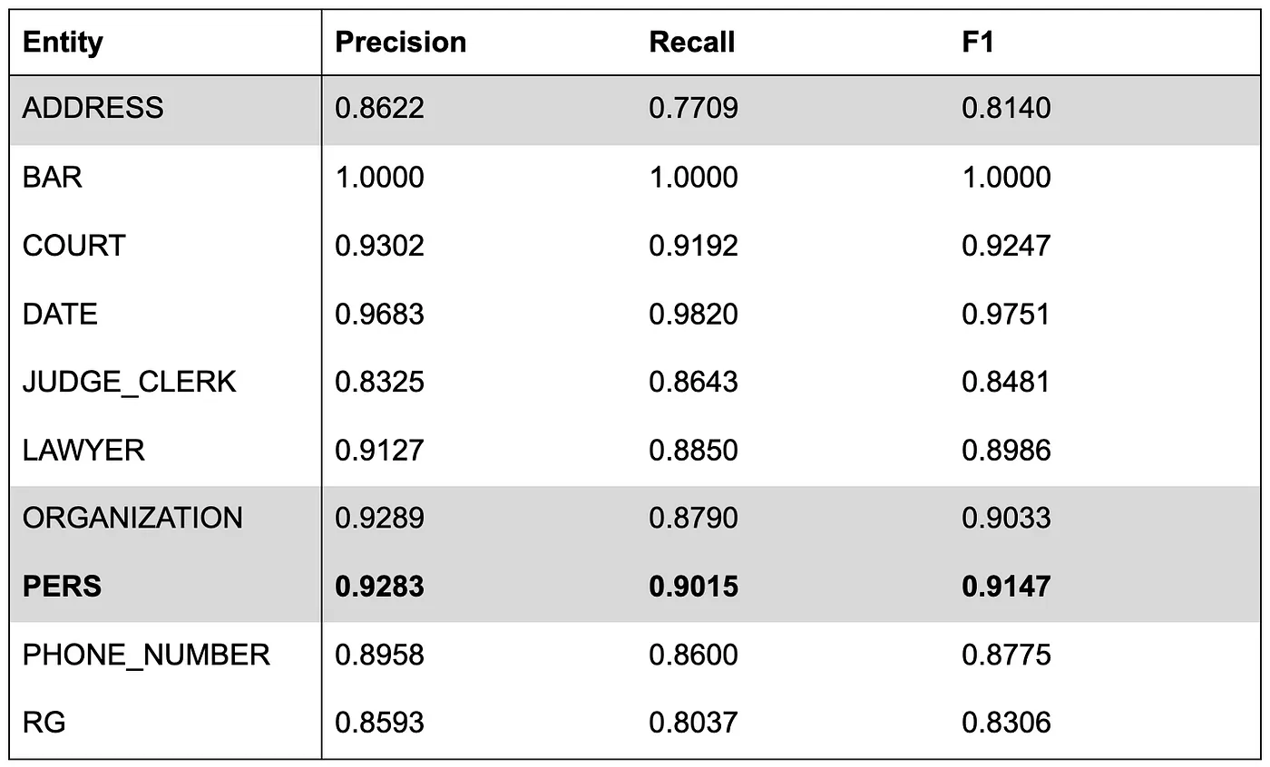
Task: Select the bold PERS entity label
Action: pyautogui.click(x=62, y=587)
